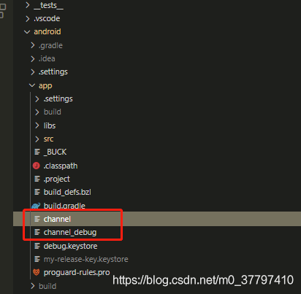Select the .gradle folder label
301x294 pixels.
pos(50,45)
